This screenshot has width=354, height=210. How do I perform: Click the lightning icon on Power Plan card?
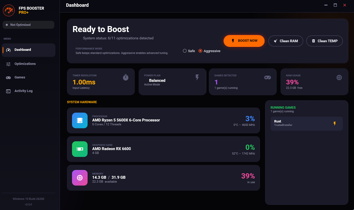tap(197, 77)
